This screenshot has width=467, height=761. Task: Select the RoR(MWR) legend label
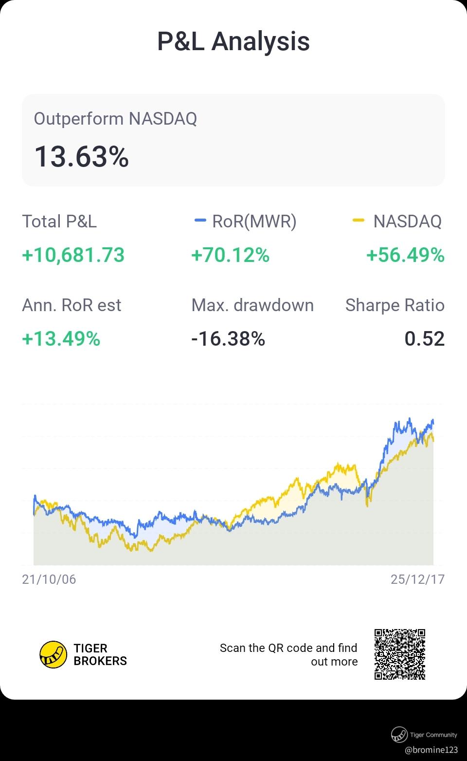[254, 222]
